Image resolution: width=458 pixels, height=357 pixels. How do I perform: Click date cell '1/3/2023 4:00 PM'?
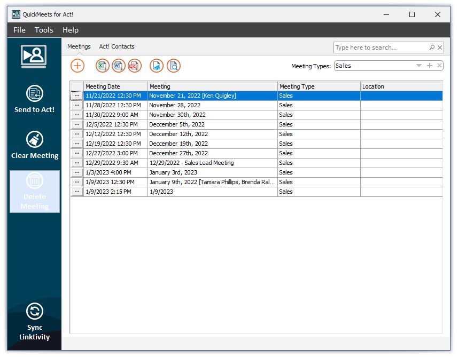[x=115, y=173]
